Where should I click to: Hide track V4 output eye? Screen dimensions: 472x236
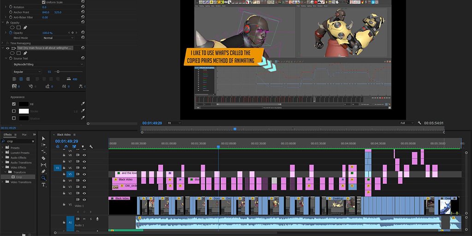(84, 180)
